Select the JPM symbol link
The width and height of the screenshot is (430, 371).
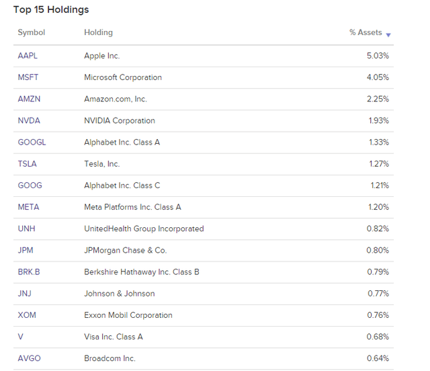click(26, 250)
